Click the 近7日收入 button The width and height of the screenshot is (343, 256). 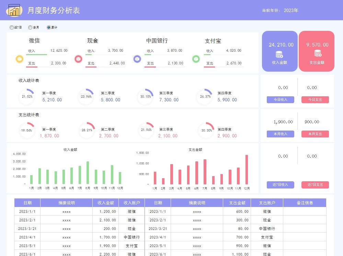pyautogui.click(x=280, y=185)
